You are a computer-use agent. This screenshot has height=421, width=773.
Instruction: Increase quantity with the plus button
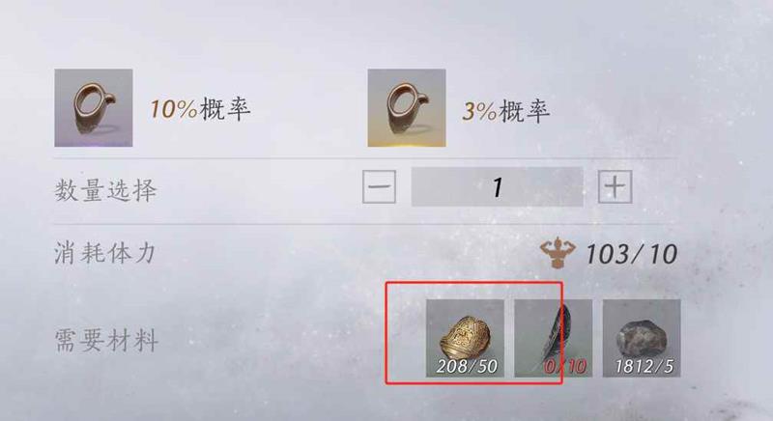(x=615, y=186)
